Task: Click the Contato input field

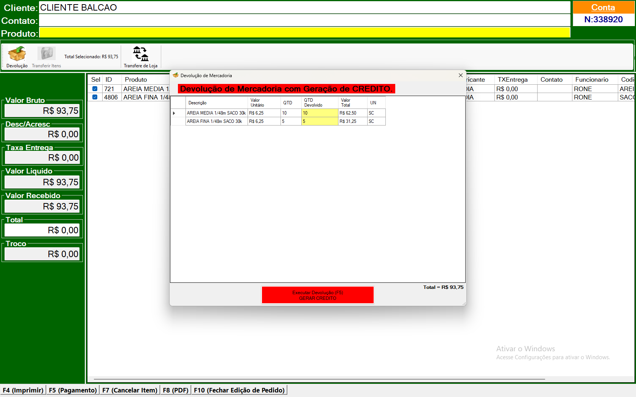Action: pyautogui.click(x=304, y=20)
